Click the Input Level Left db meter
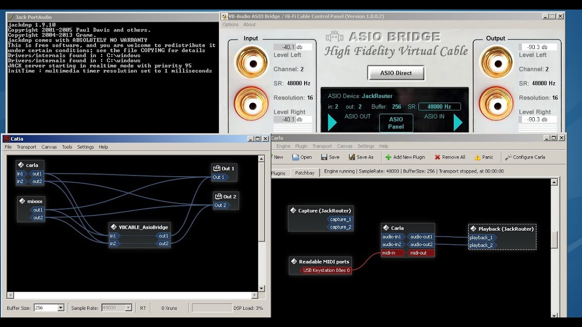582x327 pixels. 293,47
